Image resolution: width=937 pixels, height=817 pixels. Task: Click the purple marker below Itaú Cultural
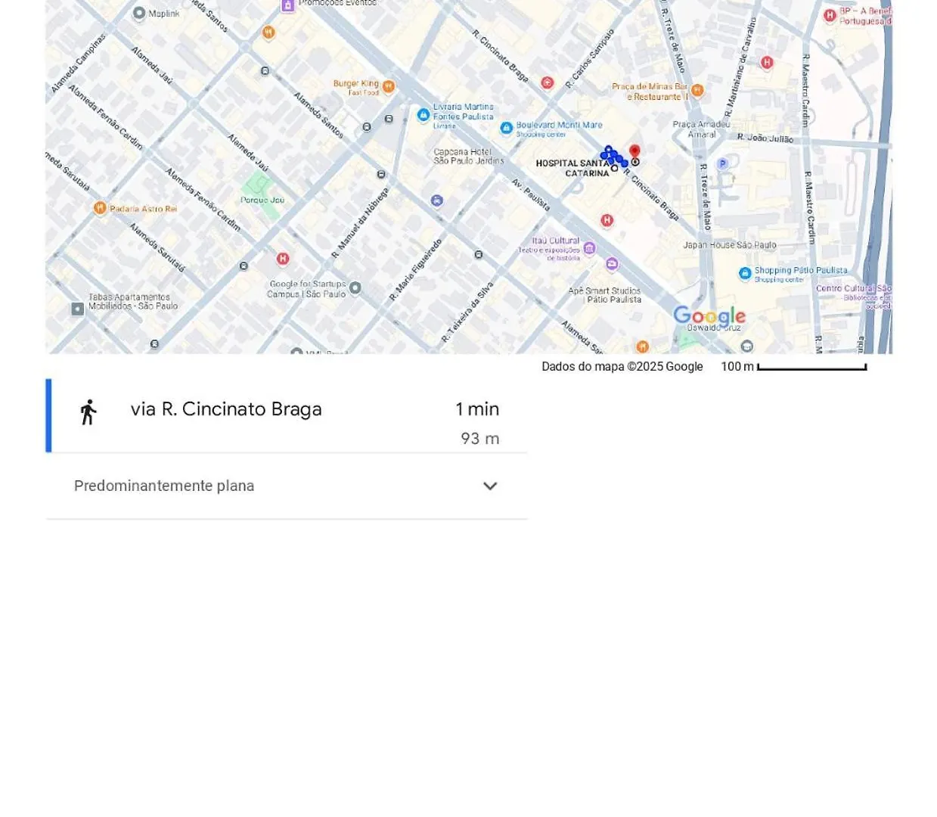(x=612, y=264)
